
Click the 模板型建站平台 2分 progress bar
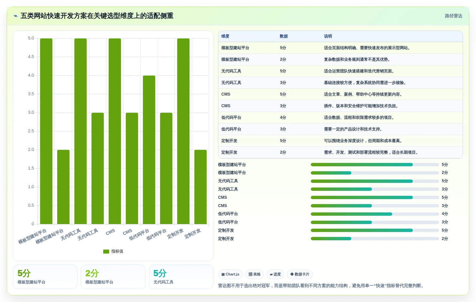tap(375, 173)
